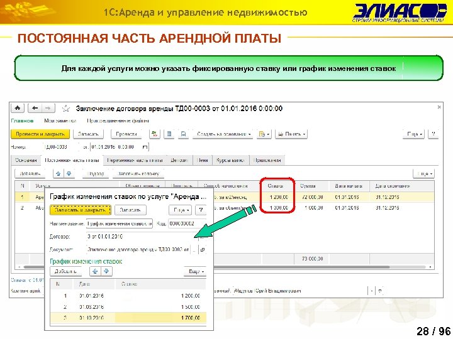Open the reports icon dropdown before Печать

(x=264, y=134)
